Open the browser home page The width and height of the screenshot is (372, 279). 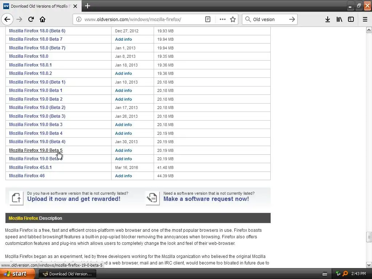43,19
